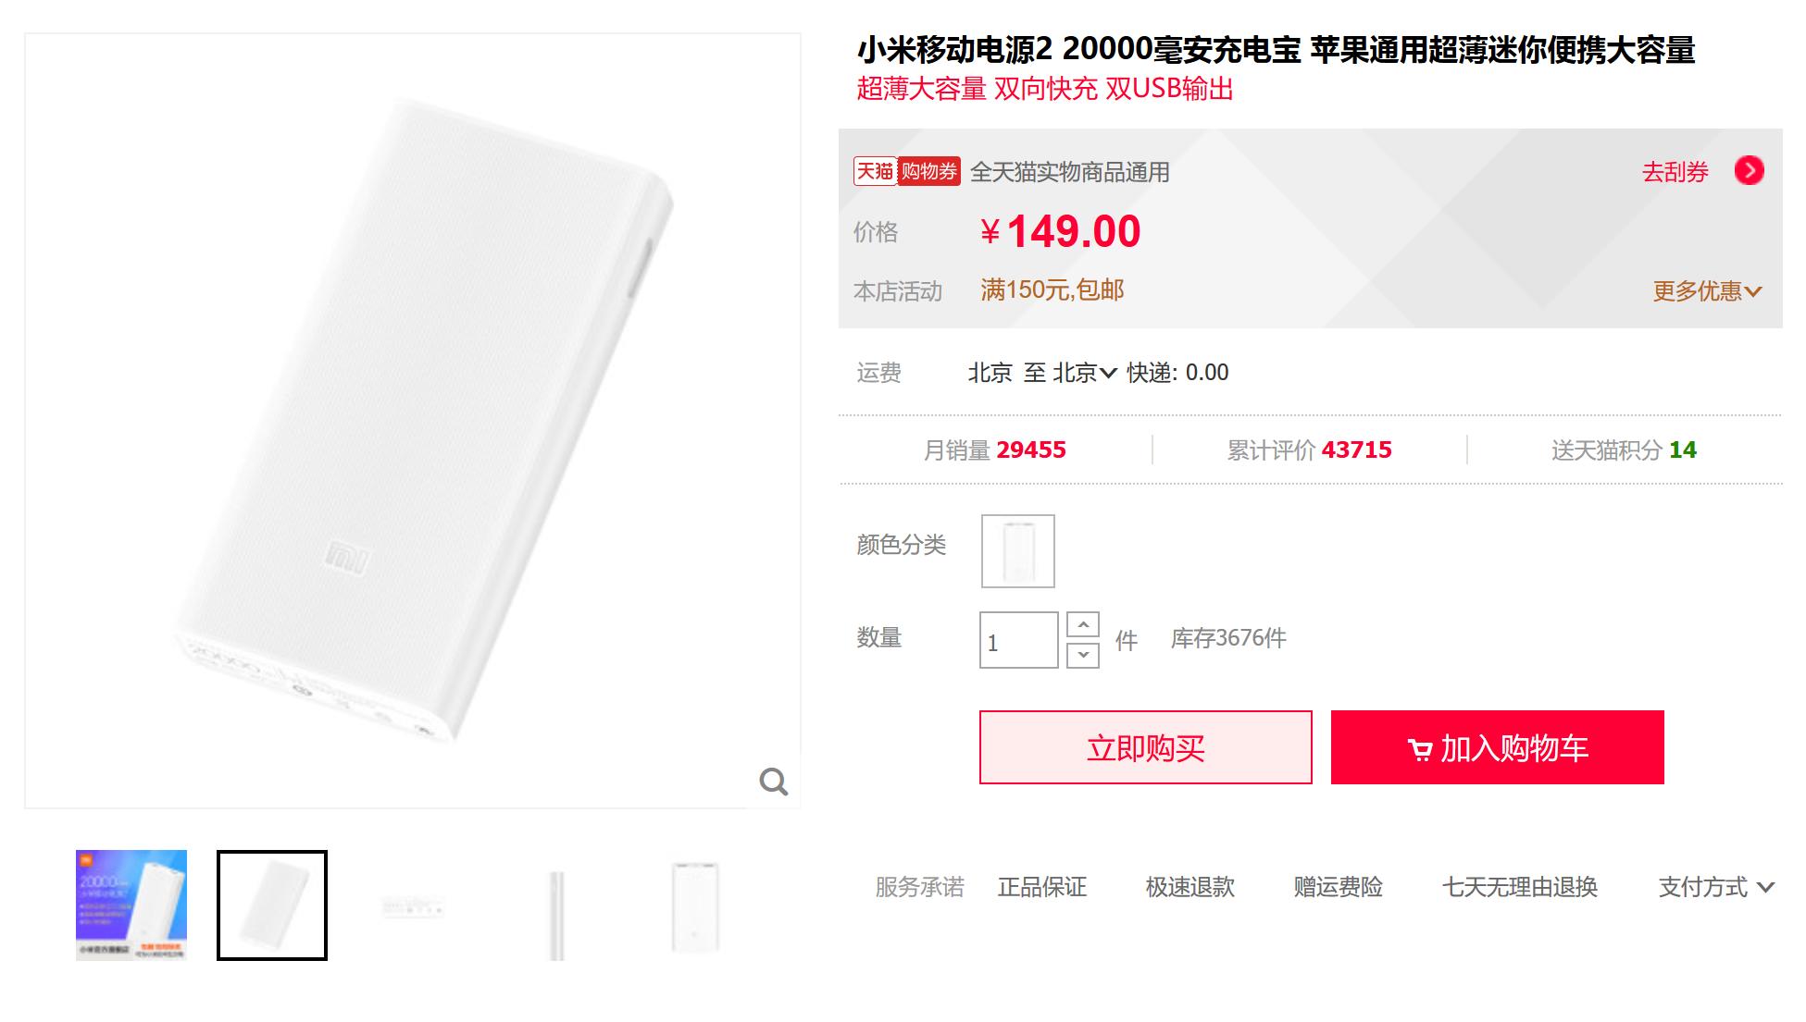This screenshot has height=1022, width=1806.
Task: Open the 去刮券 link
Action: (1675, 172)
